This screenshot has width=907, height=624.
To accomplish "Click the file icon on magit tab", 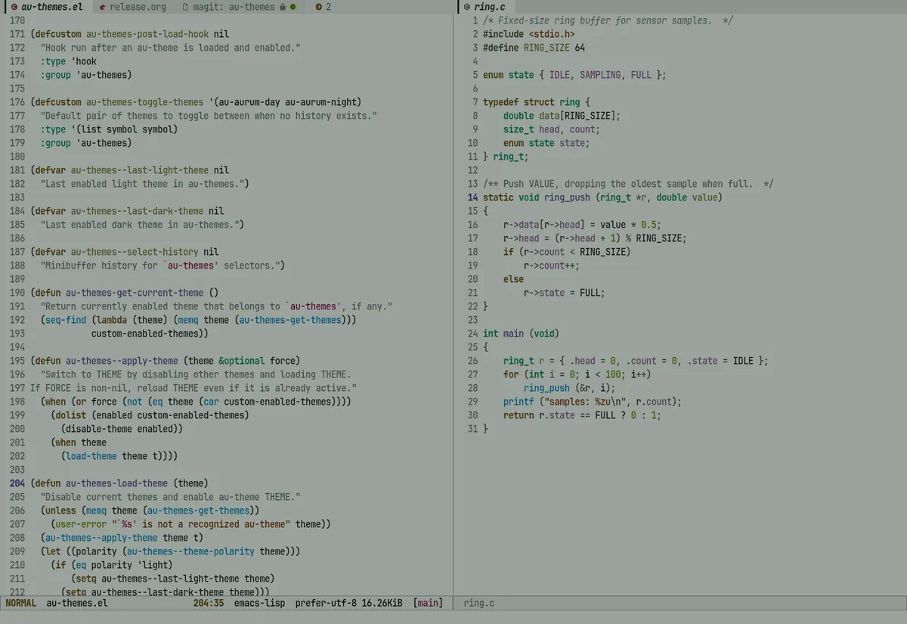I will (186, 7).
